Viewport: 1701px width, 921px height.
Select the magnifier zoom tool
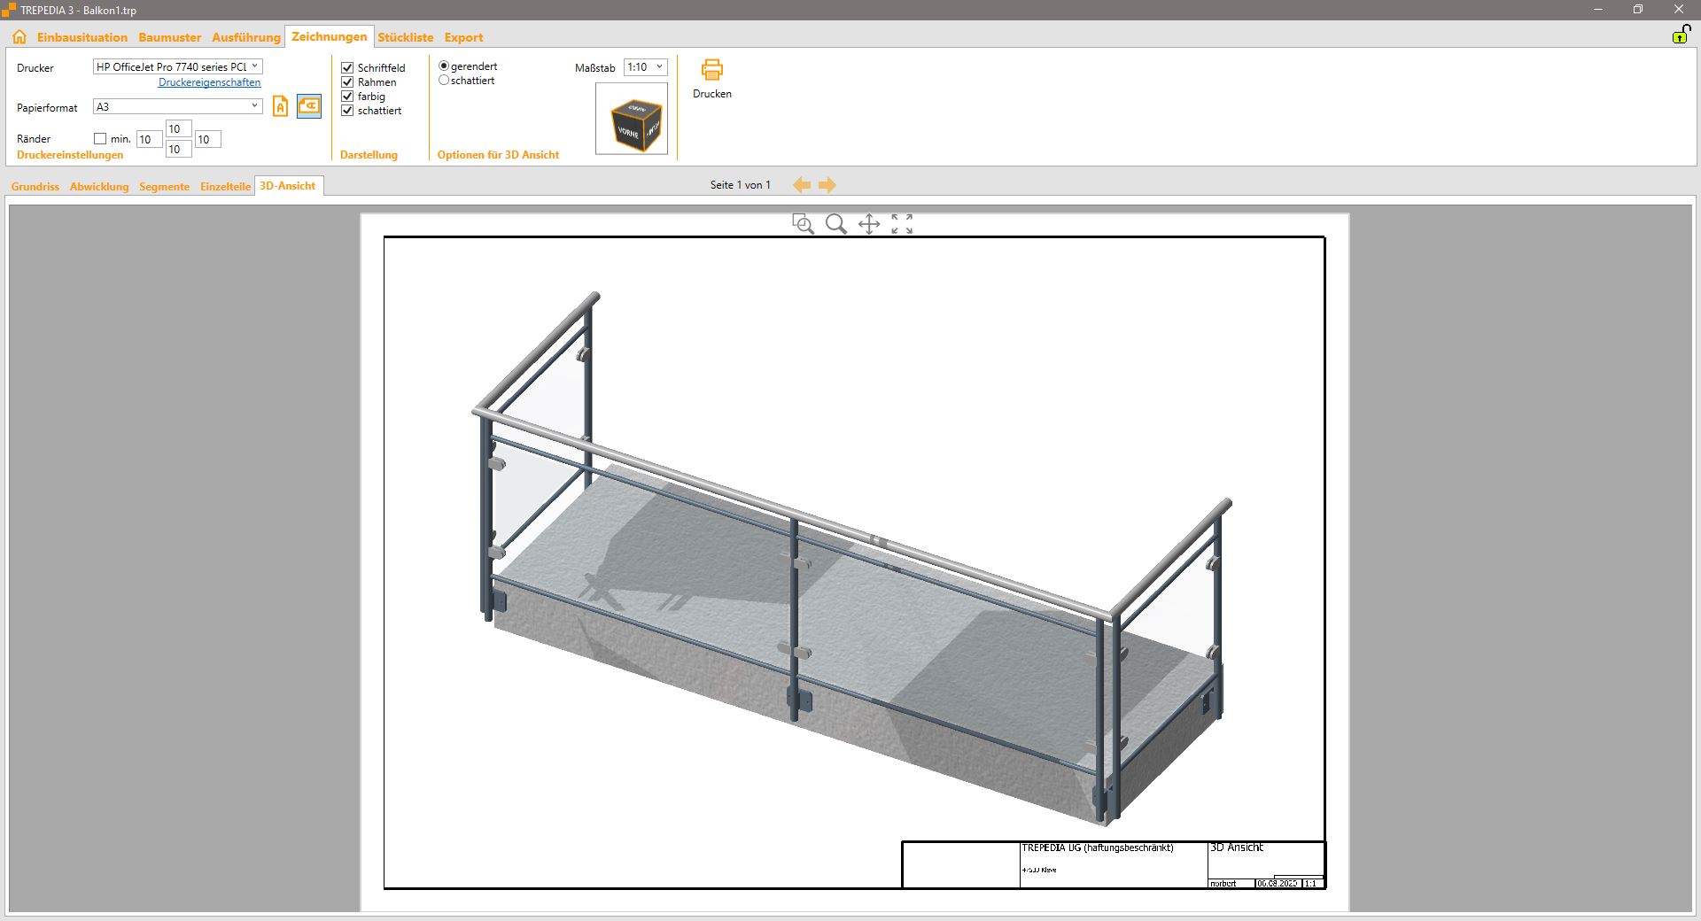(835, 224)
